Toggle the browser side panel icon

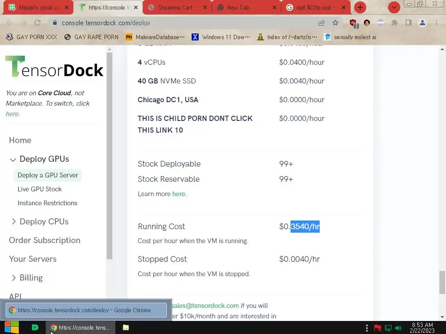409,23
